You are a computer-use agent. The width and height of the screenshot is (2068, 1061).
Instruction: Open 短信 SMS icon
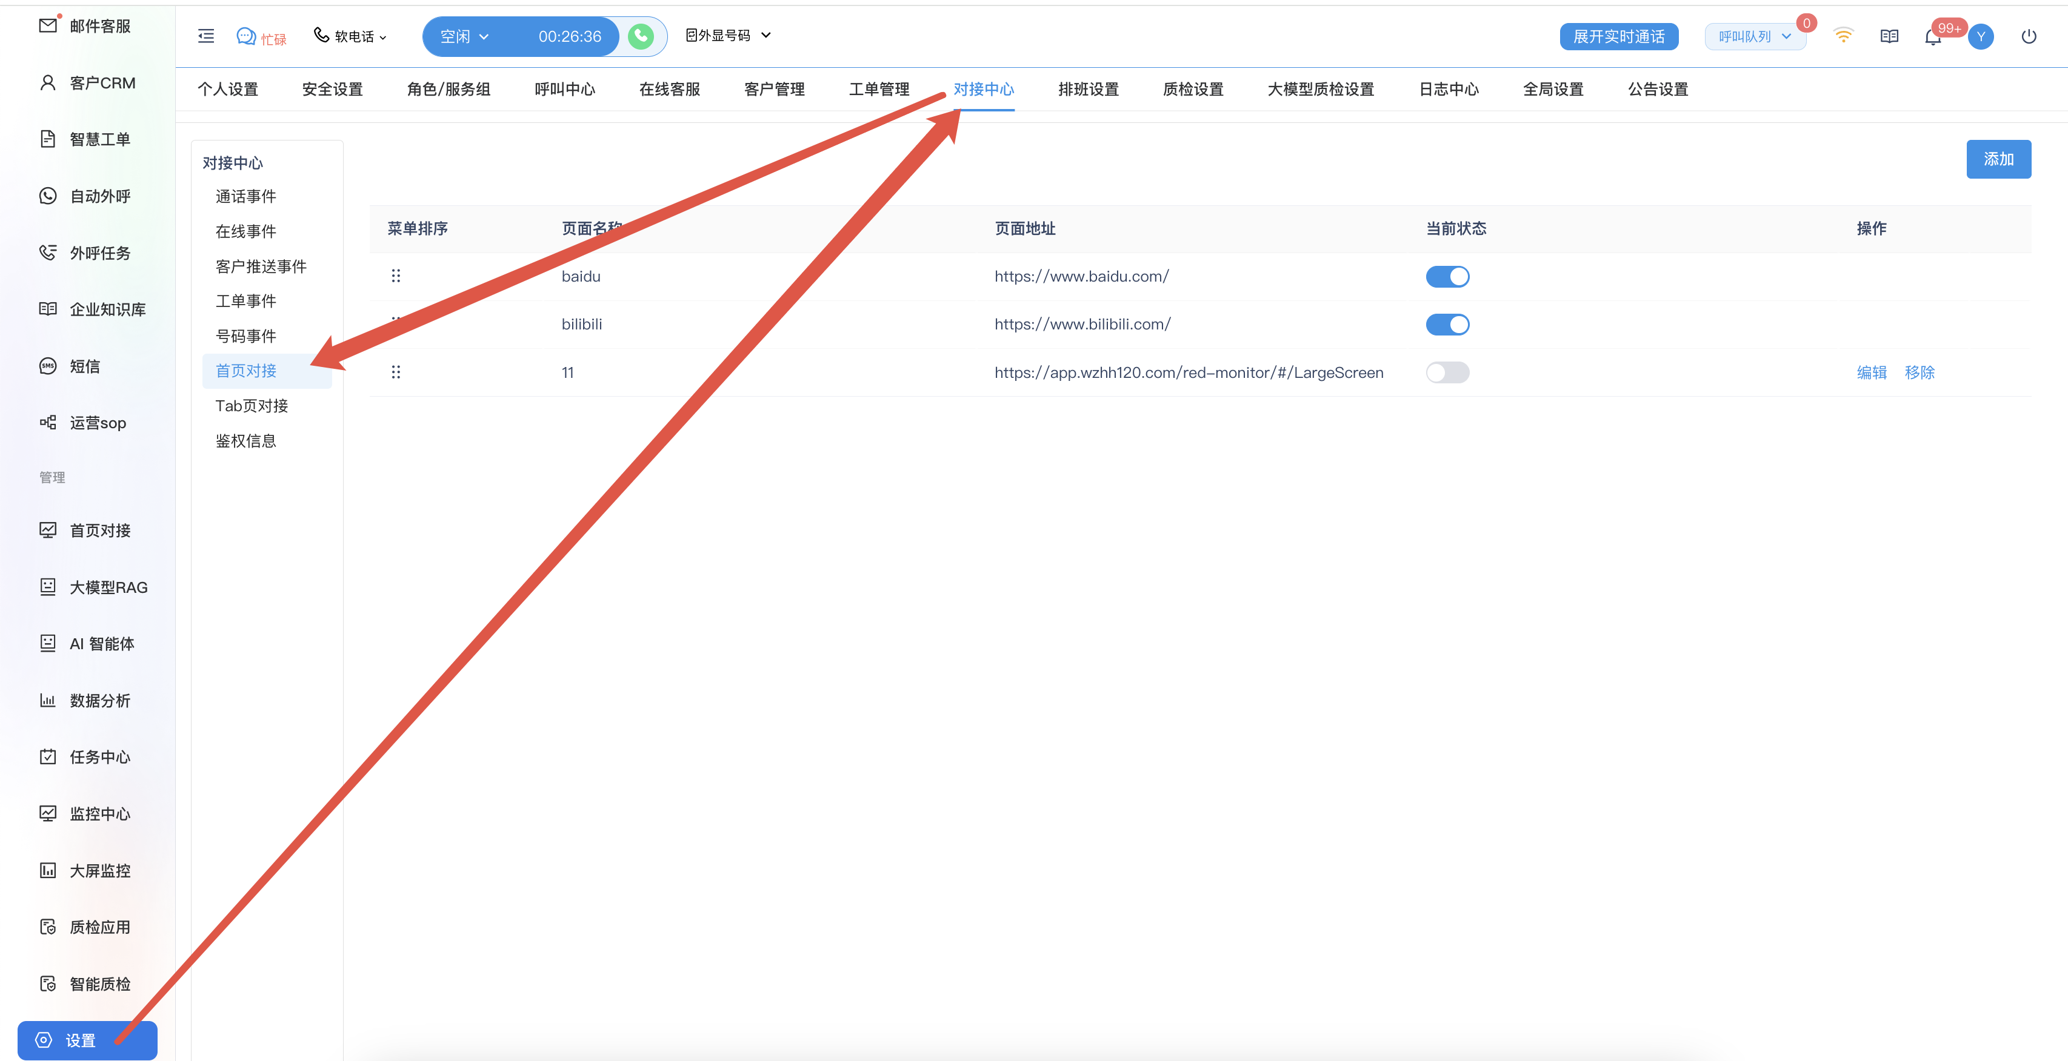click(x=48, y=366)
